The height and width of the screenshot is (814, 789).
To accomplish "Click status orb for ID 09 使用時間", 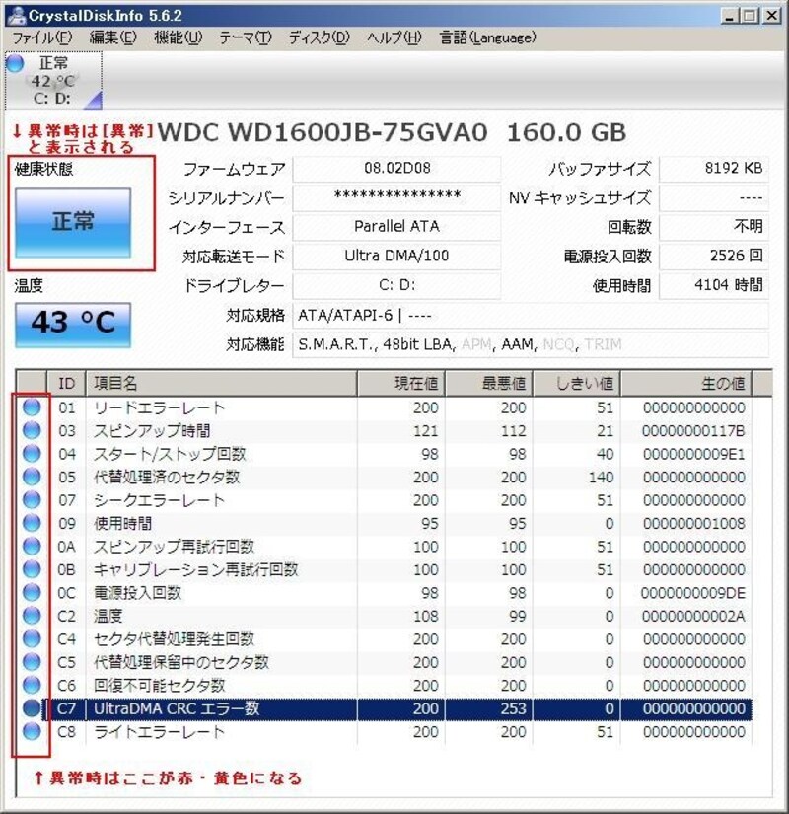I will [x=32, y=523].
